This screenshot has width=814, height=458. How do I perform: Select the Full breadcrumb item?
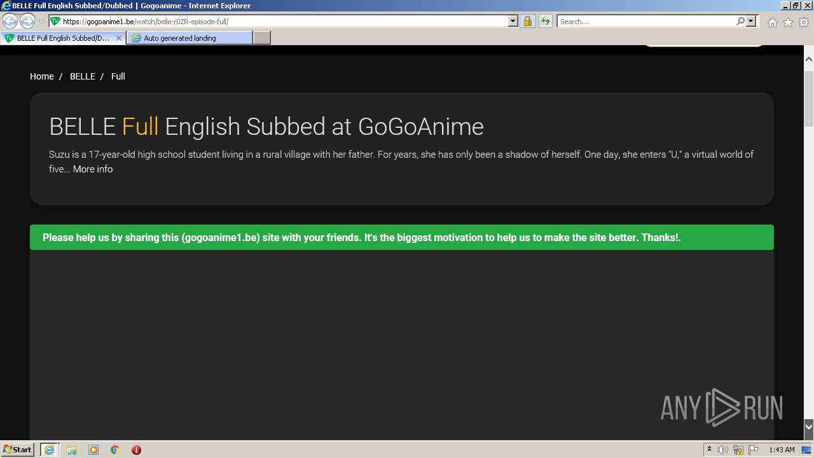coord(118,76)
